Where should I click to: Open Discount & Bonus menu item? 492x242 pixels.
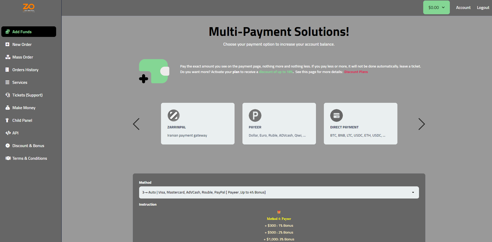click(28, 146)
